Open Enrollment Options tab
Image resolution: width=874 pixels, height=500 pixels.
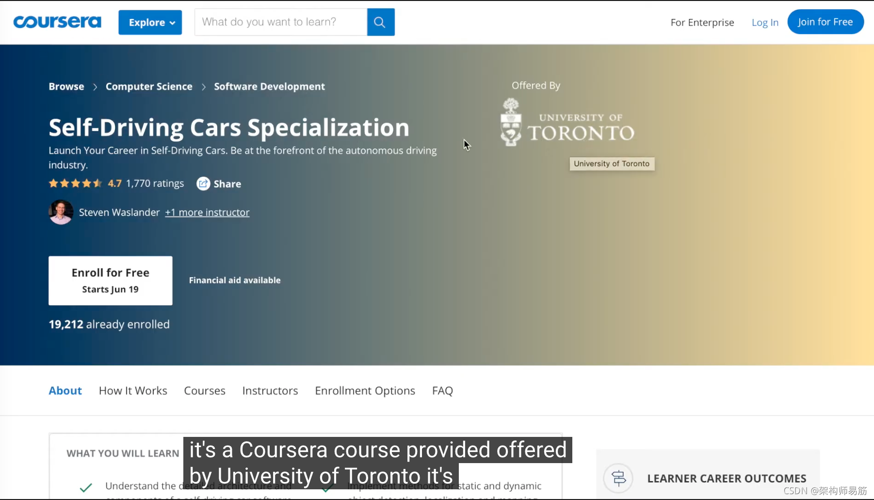[365, 391]
